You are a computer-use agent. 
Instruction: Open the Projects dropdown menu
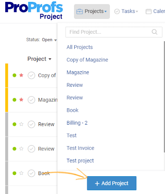[92, 11]
